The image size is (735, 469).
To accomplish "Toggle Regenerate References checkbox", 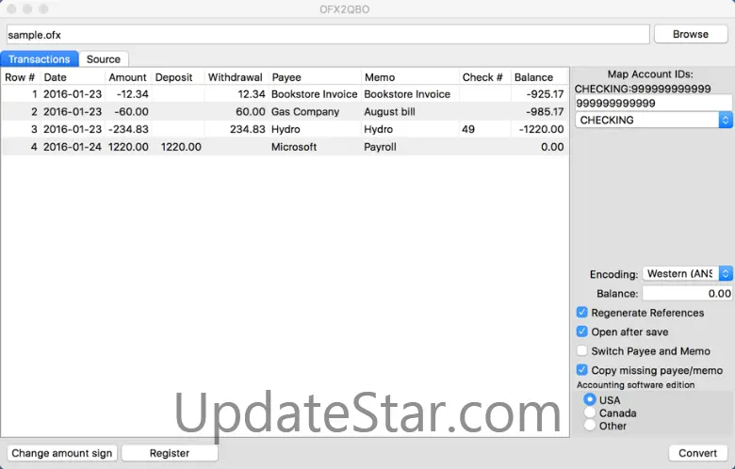I will (x=581, y=313).
